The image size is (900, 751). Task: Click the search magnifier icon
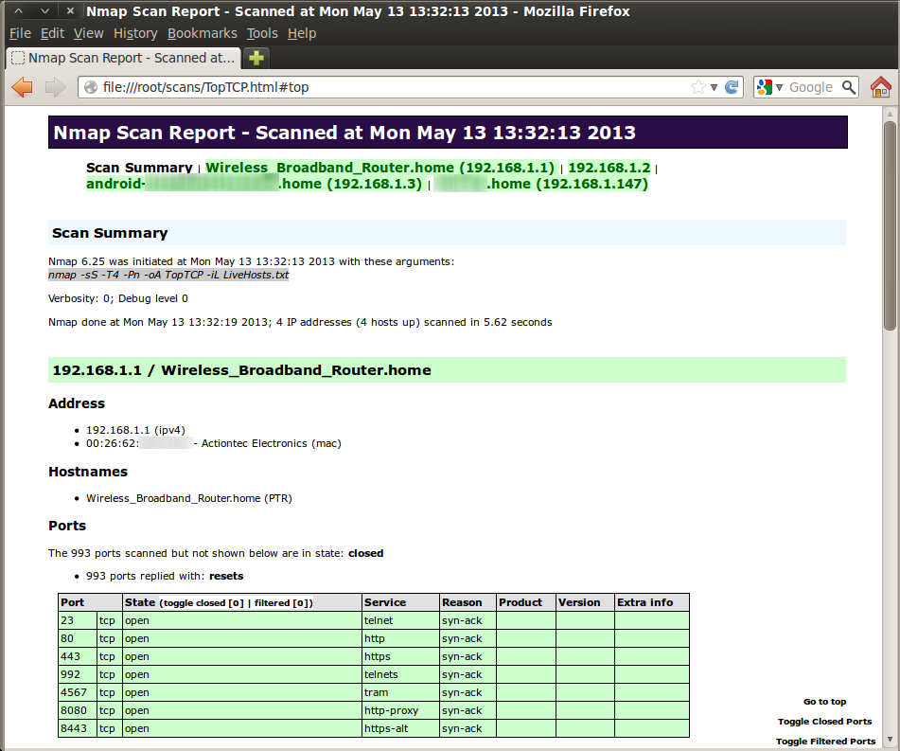849,86
